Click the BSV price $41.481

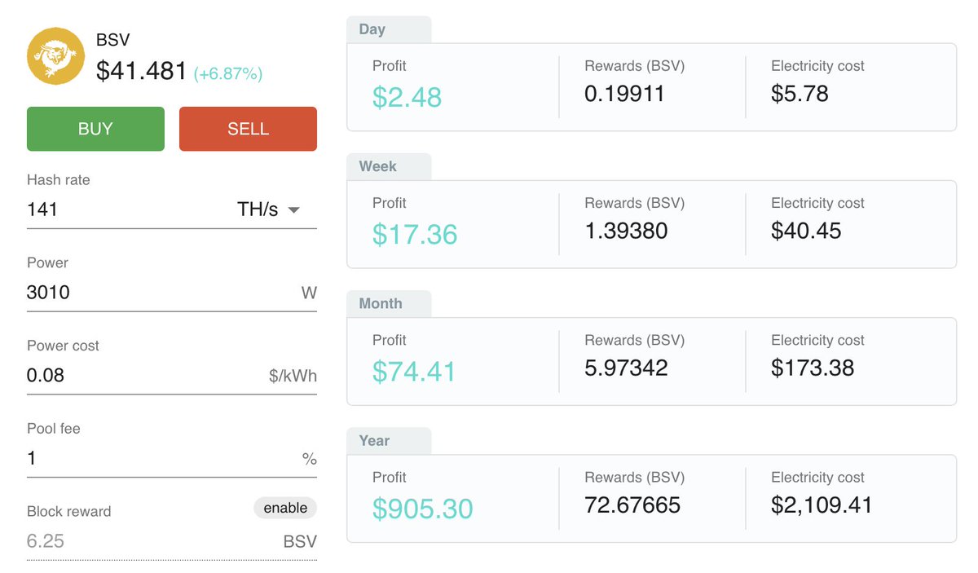click(x=142, y=71)
